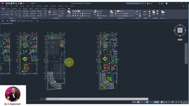Switch to the Manage ribbon tab
Image resolution: width=189 pixels, height=106 pixels.
25,9
